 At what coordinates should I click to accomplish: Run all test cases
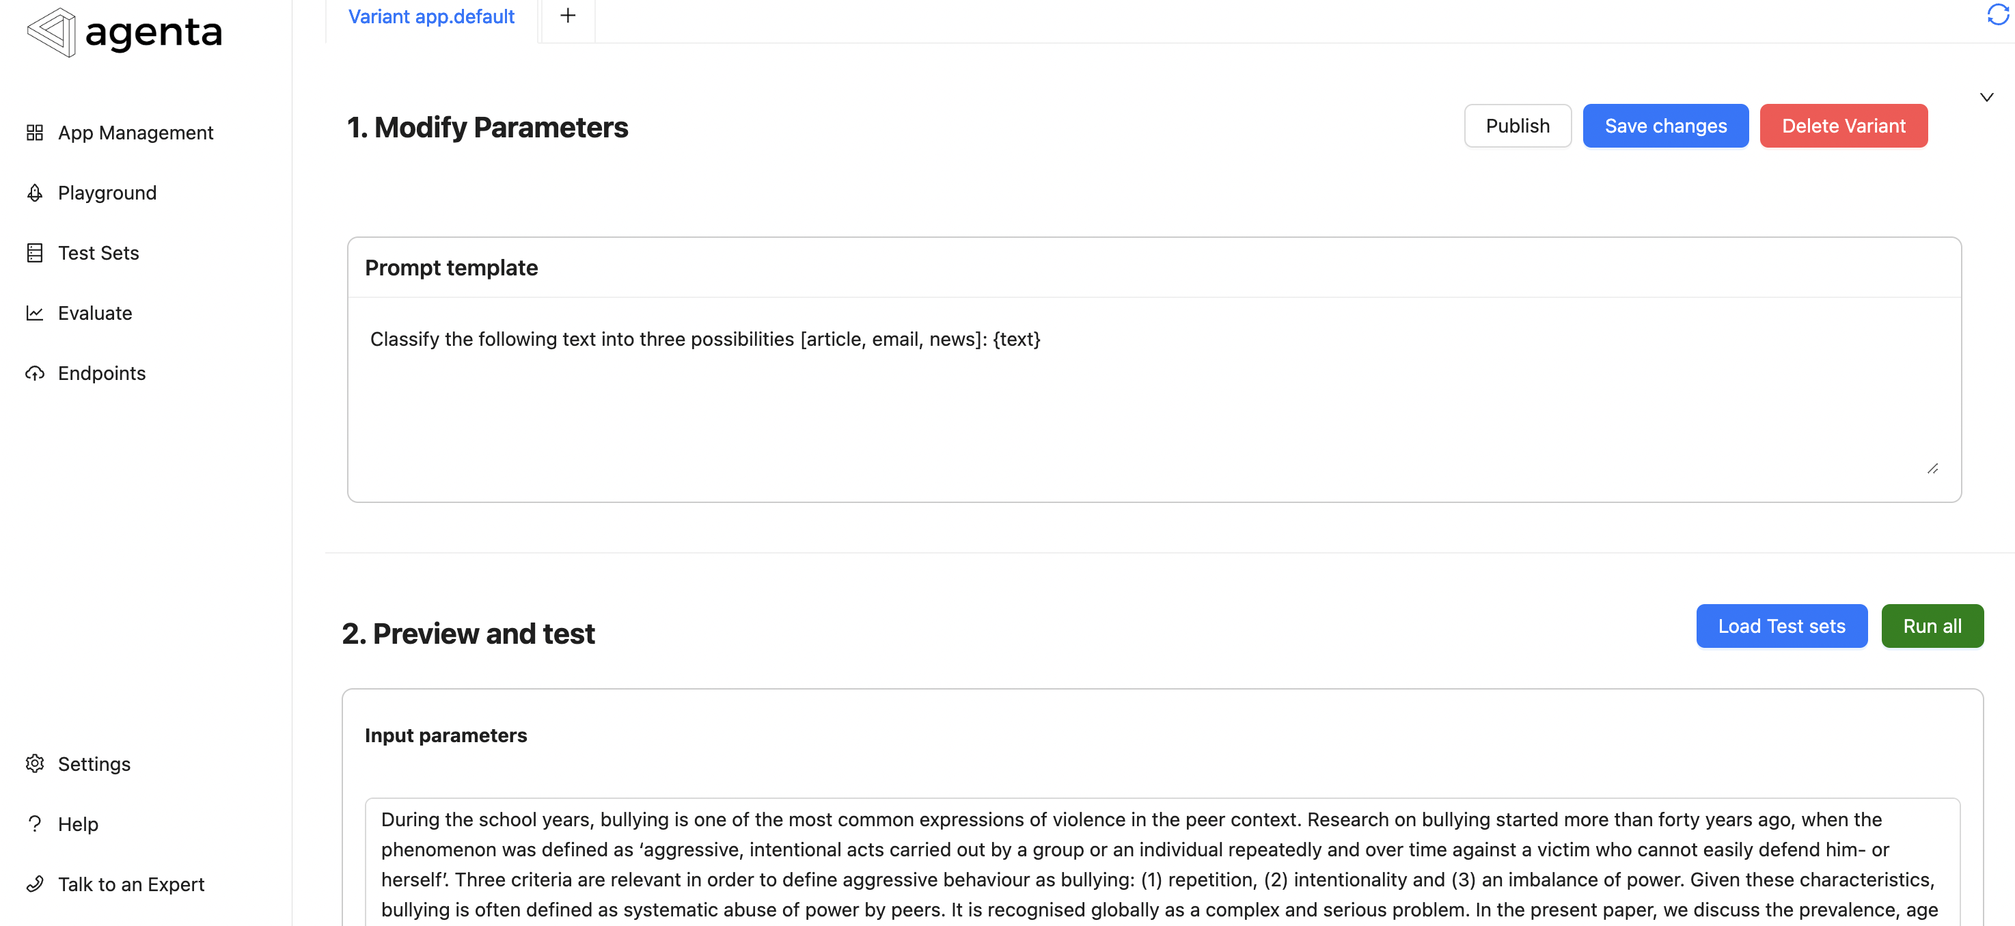1933,625
